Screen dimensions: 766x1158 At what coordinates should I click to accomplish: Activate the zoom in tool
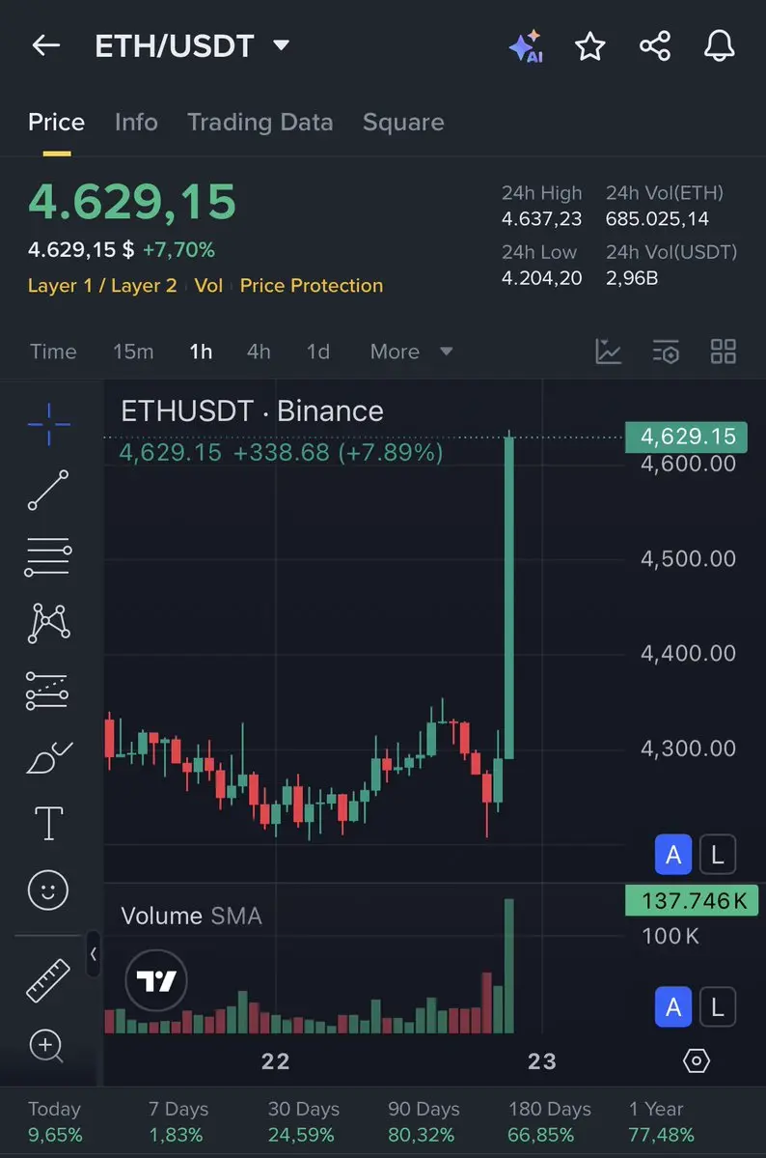click(46, 1046)
